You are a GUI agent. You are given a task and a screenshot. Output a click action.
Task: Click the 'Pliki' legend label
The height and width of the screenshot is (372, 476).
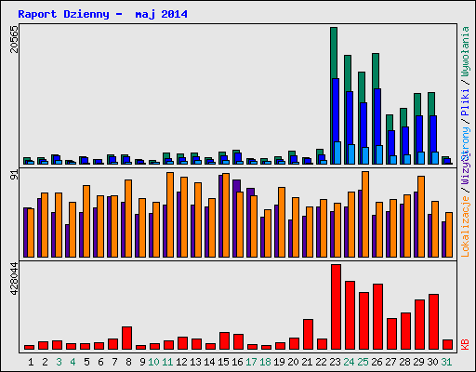pos(466,102)
